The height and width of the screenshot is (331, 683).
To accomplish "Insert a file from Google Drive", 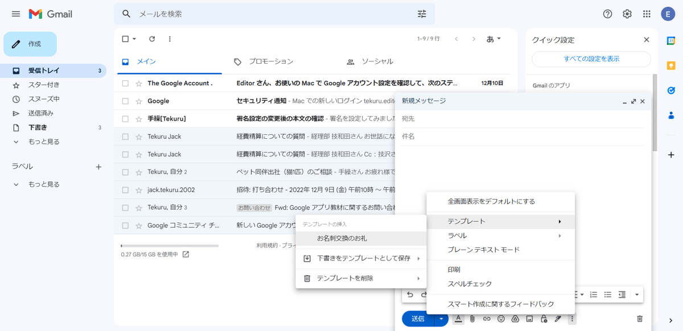I will 515,318.
